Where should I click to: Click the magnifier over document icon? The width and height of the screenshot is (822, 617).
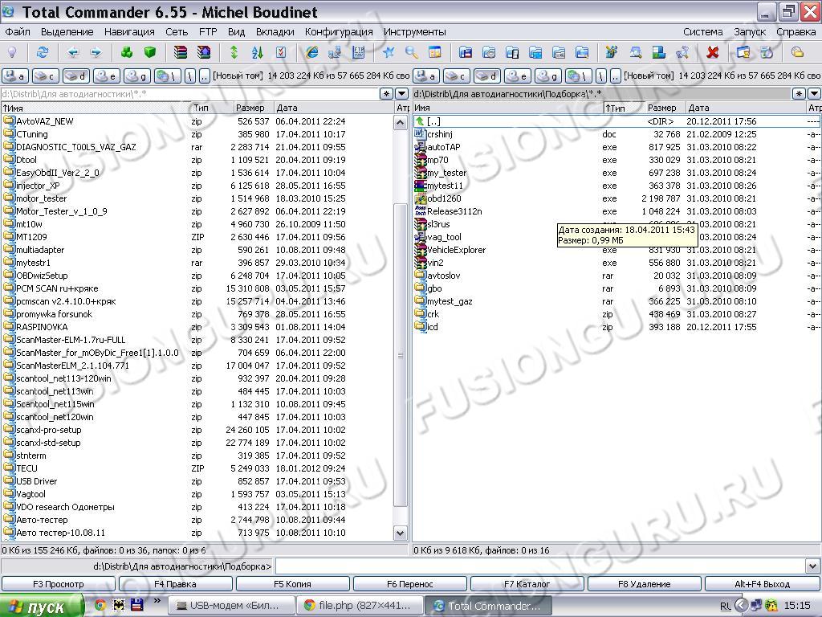pyautogui.click(x=636, y=52)
